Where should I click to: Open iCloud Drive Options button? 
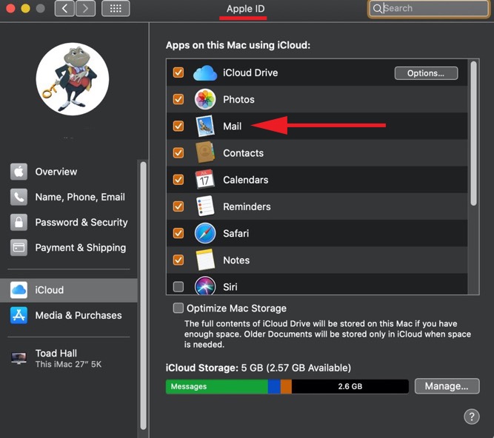click(x=427, y=73)
